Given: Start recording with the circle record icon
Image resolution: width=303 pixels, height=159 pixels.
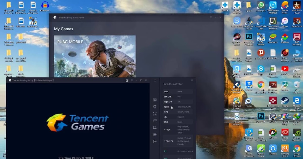Looking at the screenshot, I should tap(155, 135).
